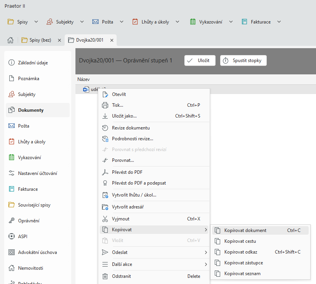316x284 pixels.
Task: Expand the Další akce submenu
Action: [206, 264]
